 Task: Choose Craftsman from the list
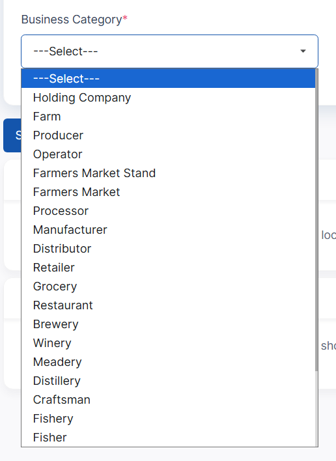click(x=168, y=400)
